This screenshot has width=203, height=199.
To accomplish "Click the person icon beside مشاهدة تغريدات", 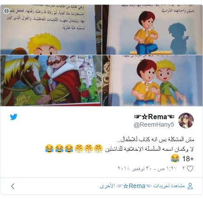I will [x=190, y=186].
